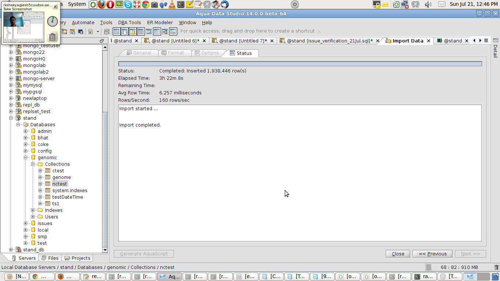Open the Aqua taskbar window button
This screenshot has height=281, width=500.
169,277
